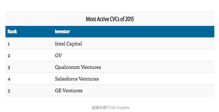Click the rank number 2 cell

(9, 56)
